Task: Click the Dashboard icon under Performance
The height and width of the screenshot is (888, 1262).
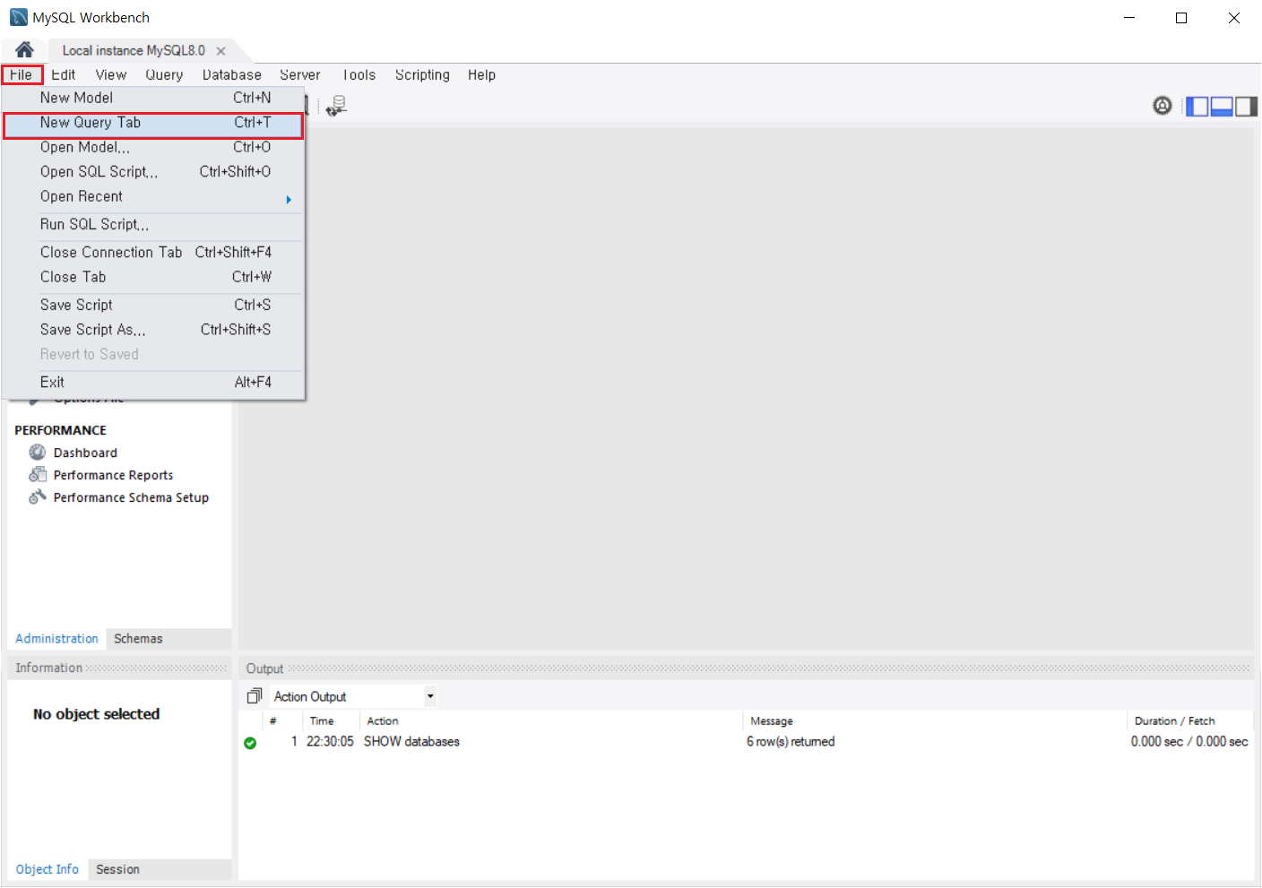Action: click(38, 453)
